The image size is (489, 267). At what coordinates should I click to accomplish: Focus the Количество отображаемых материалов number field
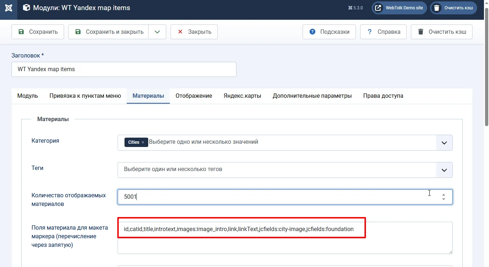[285, 197]
